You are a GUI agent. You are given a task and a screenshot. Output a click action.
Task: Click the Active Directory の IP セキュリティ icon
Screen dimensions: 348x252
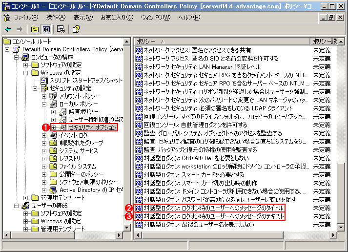click(53, 190)
